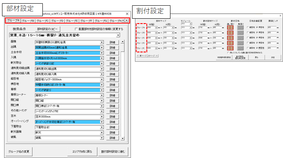Image resolution: width=283 pixels, height=158 pixels.
Task: Click 胴縁ピッチ input field for グループA
Action: pyautogui.click(x=272, y=28)
